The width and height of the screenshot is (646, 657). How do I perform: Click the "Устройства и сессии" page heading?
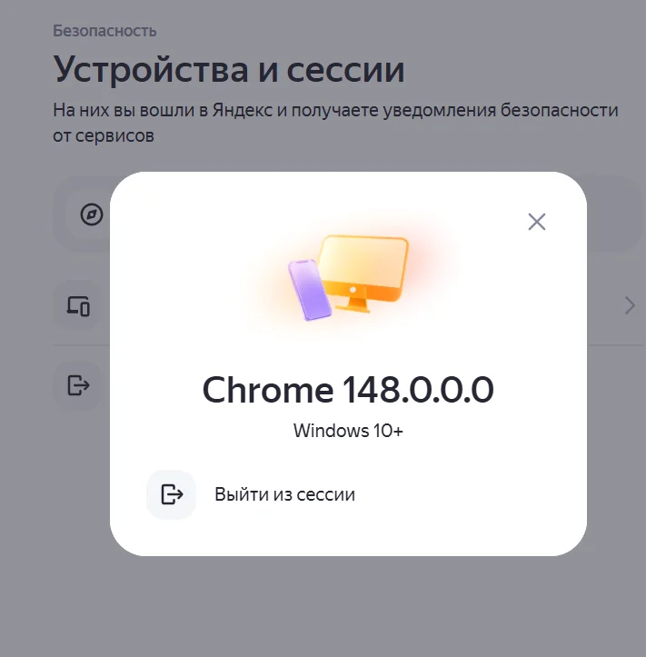pyautogui.click(x=229, y=69)
